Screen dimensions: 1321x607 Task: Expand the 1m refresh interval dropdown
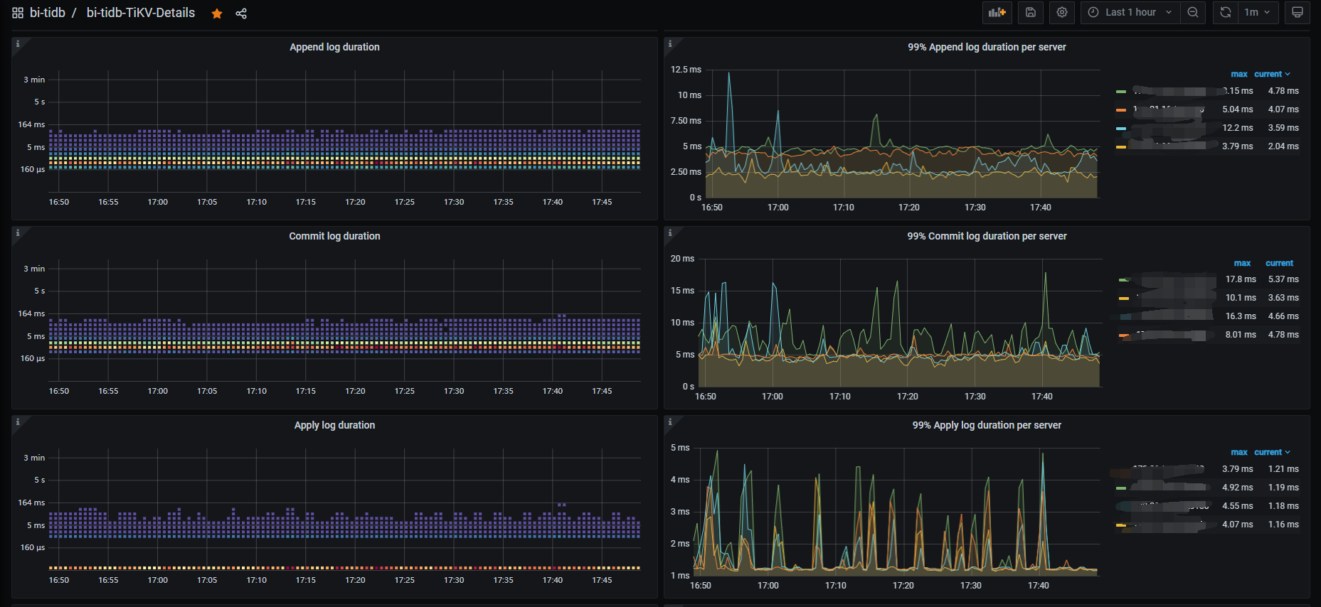1258,12
